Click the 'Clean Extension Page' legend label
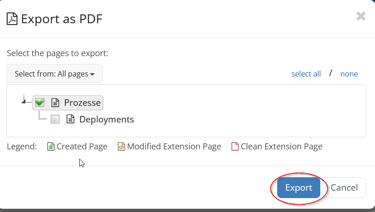 [281, 147]
